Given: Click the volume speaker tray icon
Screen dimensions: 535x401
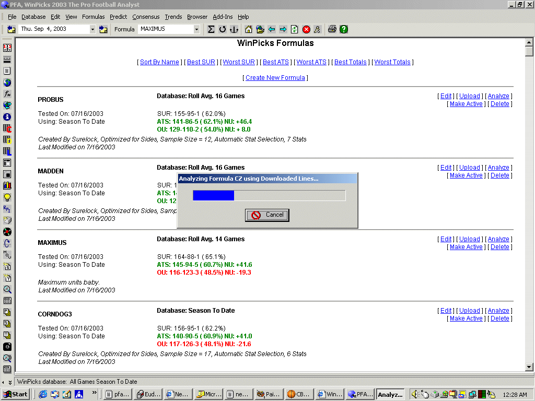Looking at the screenshot, I should (x=414, y=395).
